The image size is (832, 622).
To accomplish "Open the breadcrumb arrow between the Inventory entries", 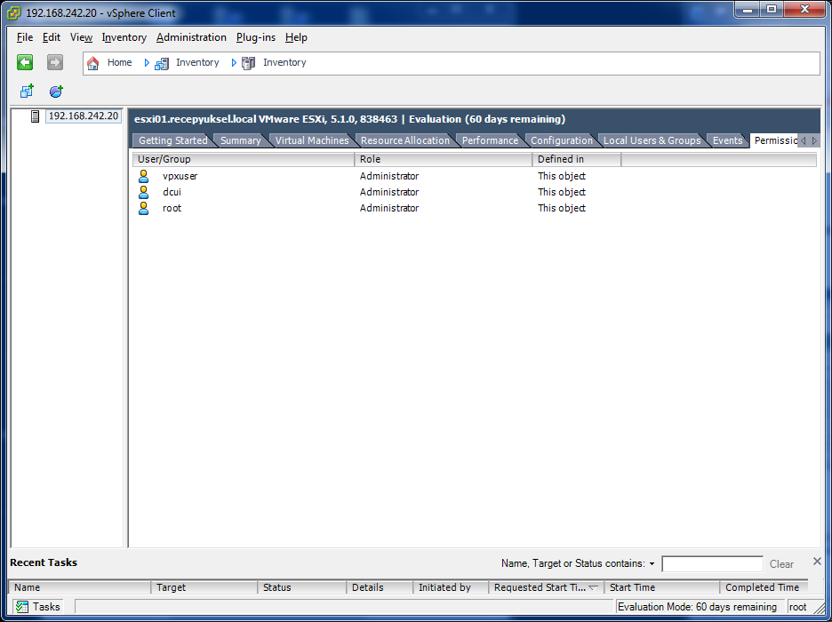I will pyautogui.click(x=234, y=62).
